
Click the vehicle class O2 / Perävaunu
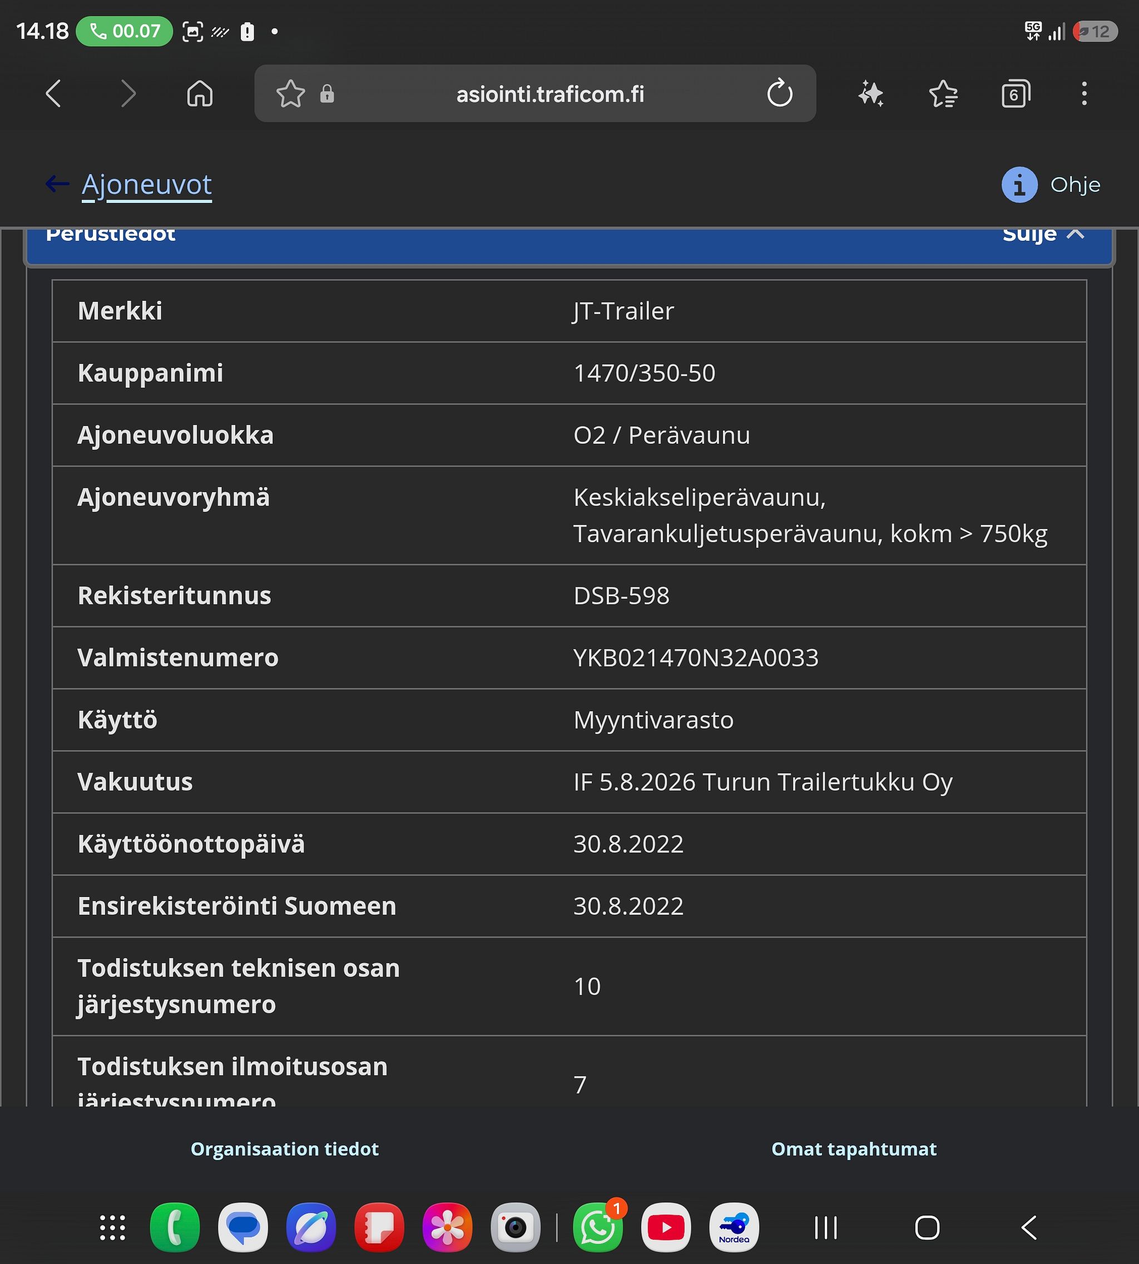661,435
